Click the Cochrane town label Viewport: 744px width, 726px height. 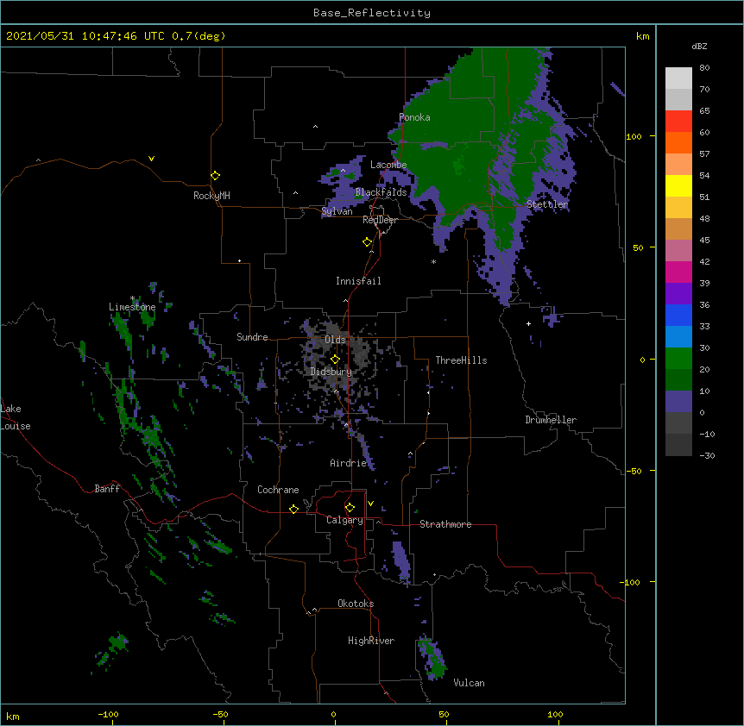point(278,490)
